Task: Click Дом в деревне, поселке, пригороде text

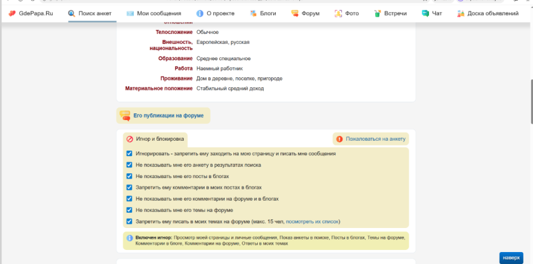Action: [x=239, y=79]
